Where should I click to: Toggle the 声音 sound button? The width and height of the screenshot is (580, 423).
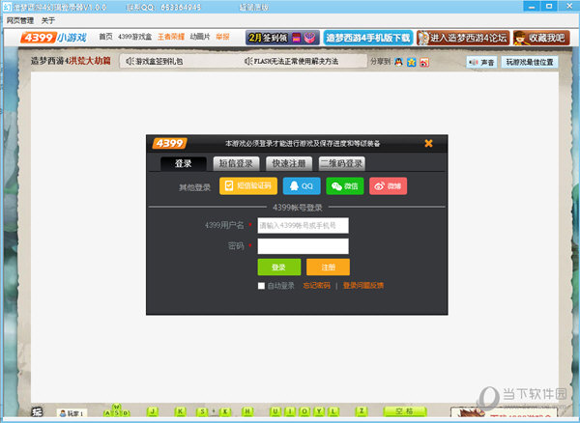tap(481, 62)
